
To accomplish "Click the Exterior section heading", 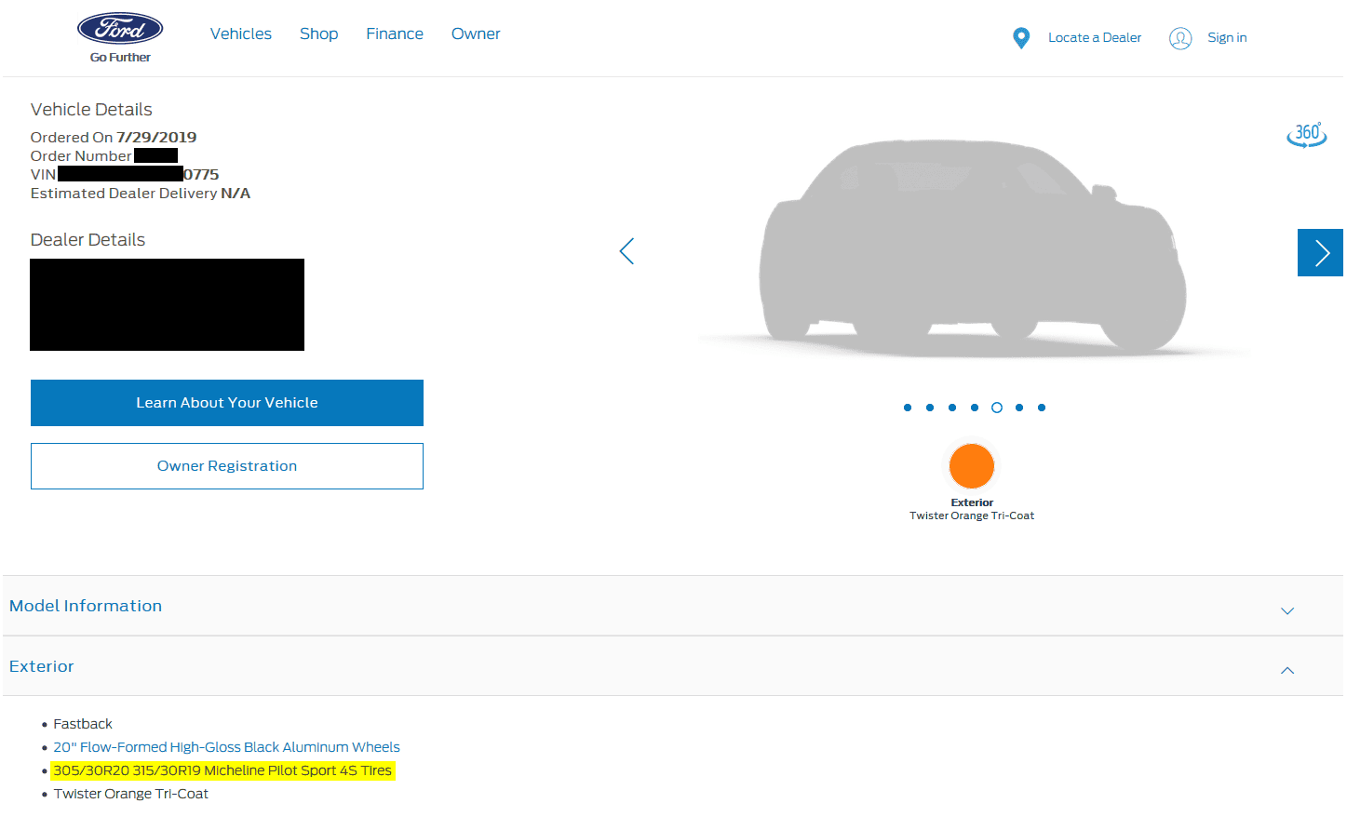I will tap(42, 666).
